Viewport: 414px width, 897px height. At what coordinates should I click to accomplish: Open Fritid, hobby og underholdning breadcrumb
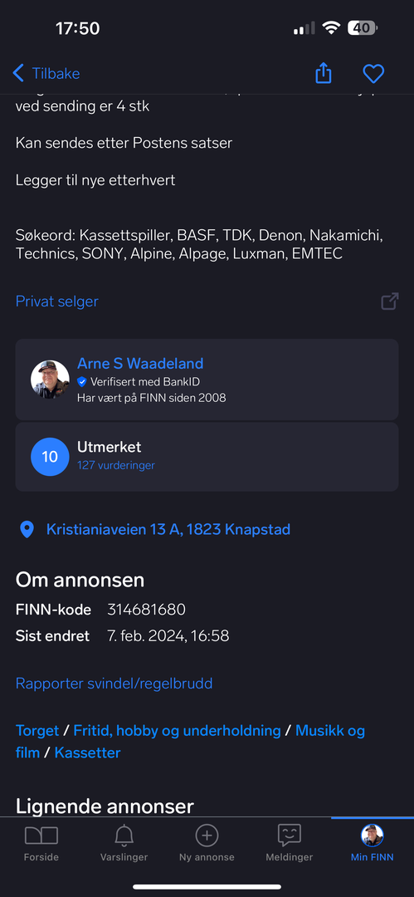(x=178, y=731)
